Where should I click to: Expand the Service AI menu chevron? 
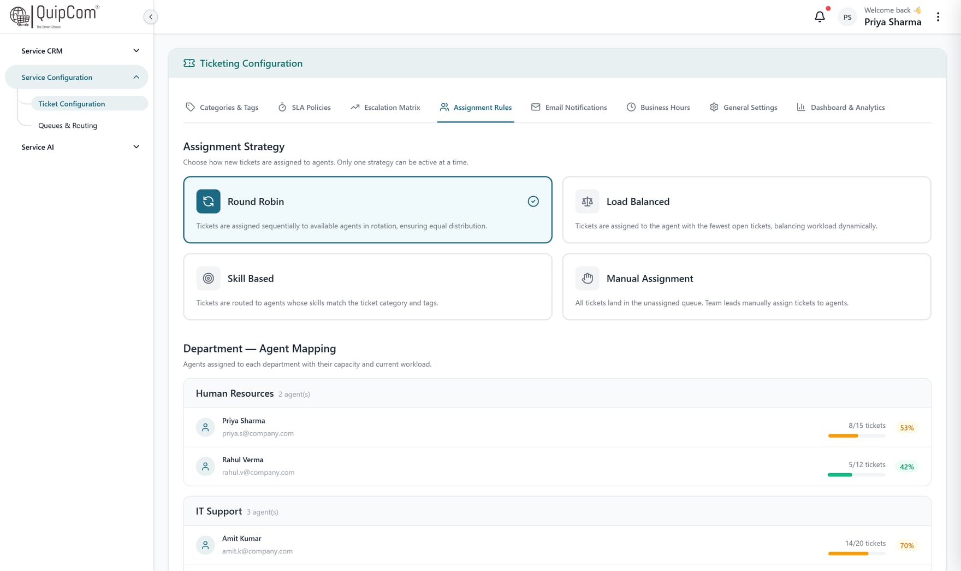click(x=137, y=147)
